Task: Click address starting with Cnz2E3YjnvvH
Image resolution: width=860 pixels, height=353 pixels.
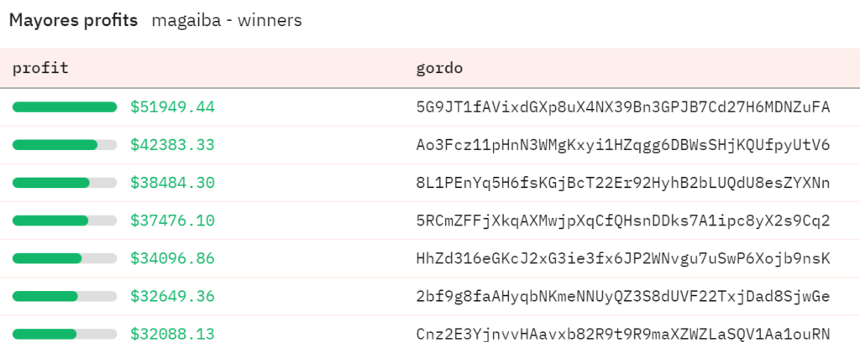Action: click(623, 334)
